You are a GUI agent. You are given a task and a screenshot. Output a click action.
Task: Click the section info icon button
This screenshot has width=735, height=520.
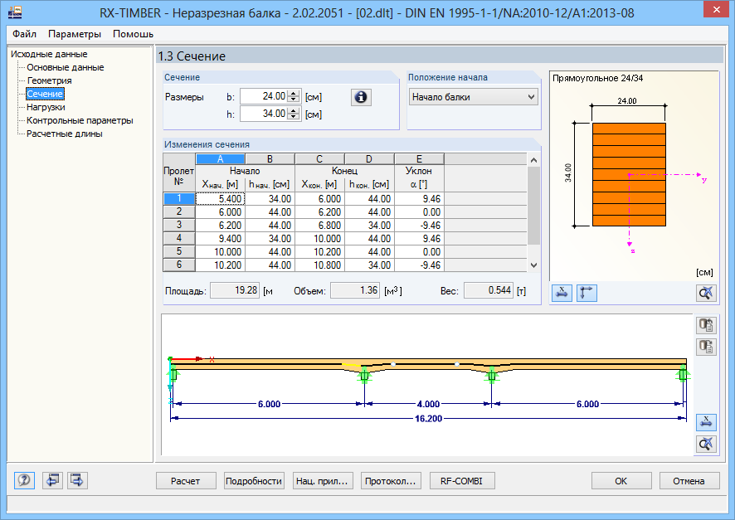[361, 97]
